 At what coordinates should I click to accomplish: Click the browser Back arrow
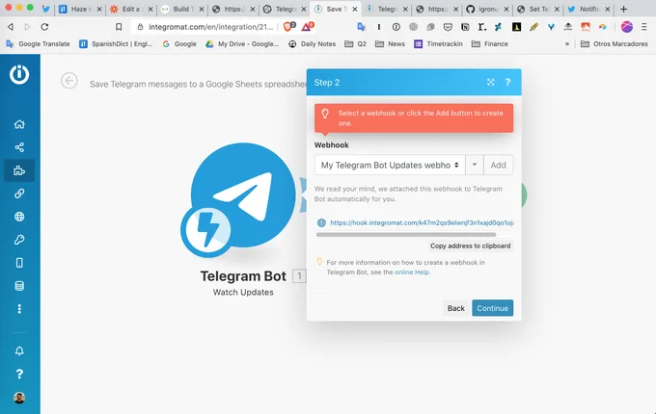coord(11,27)
